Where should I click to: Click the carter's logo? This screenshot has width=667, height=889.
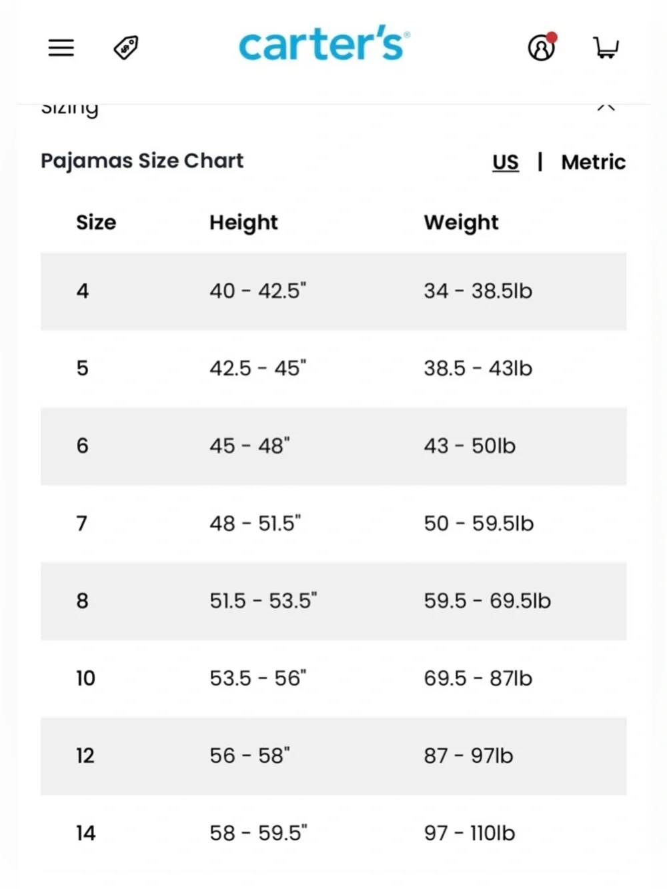coord(324,43)
